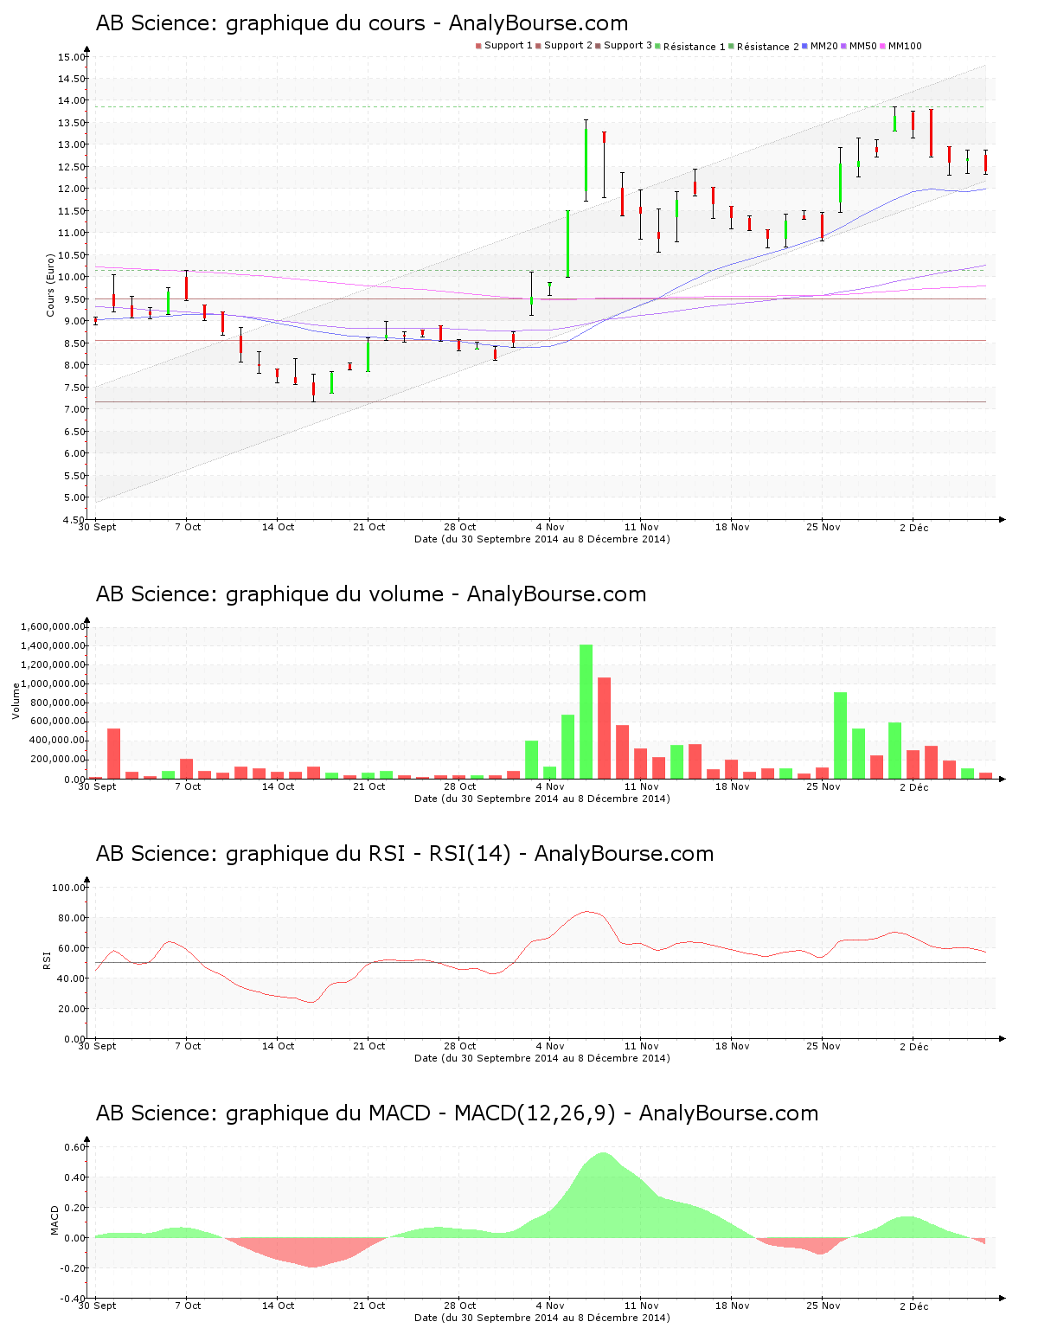
Task: Click the 'Volume' y-axis label
Action: click(x=16, y=701)
